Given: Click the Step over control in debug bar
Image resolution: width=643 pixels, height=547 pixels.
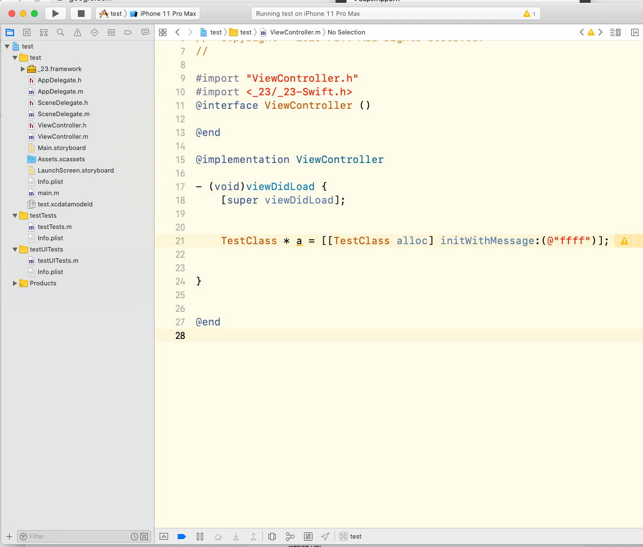Looking at the screenshot, I should (x=218, y=536).
